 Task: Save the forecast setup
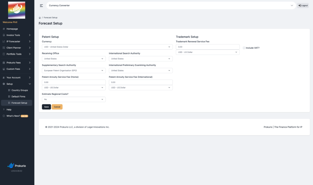tap(46, 107)
